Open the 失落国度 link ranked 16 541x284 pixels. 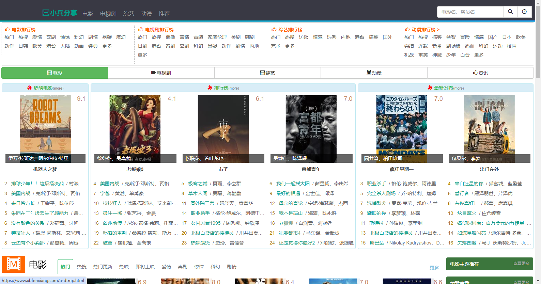467,243
